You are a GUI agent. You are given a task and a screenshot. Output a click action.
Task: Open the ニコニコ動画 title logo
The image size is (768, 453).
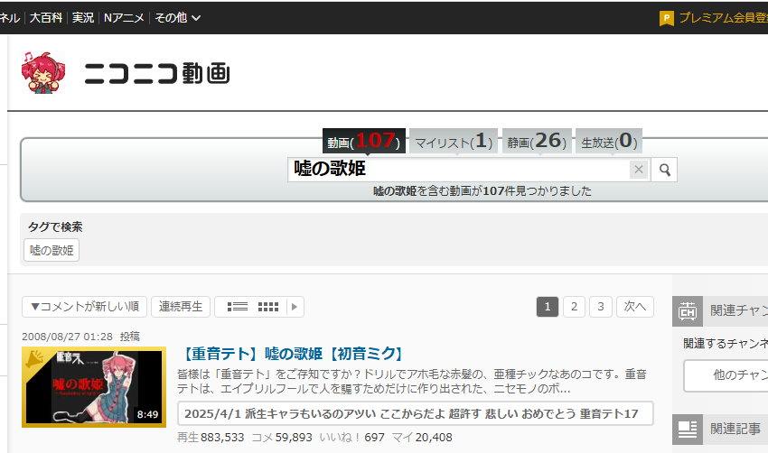pyautogui.click(x=156, y=73)
